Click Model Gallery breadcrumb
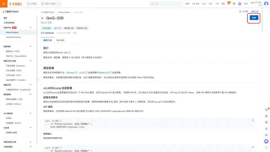 pyautogui.click(x=64, y=12)
